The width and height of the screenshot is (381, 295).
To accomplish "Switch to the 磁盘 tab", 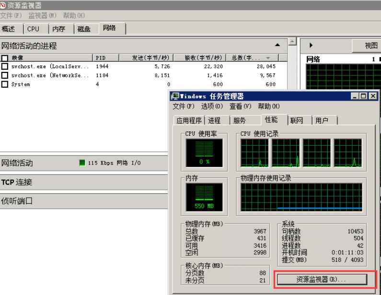I will [86, 29].
